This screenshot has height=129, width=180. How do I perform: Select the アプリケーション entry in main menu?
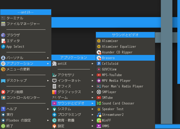pos(26,63)
